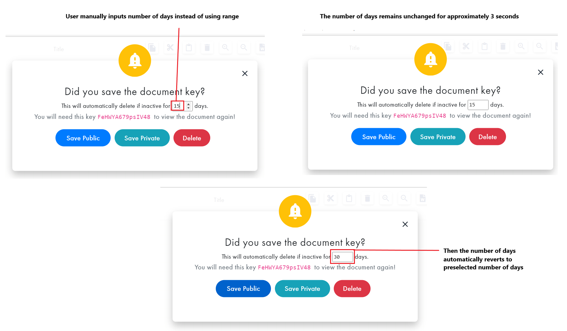
Task: Select the days input field showing 30
Action: (342, 257)
